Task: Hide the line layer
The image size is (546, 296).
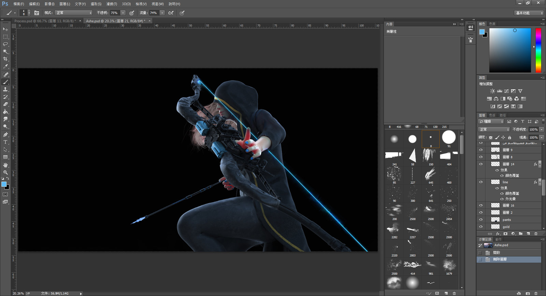Action: point(481,182)
